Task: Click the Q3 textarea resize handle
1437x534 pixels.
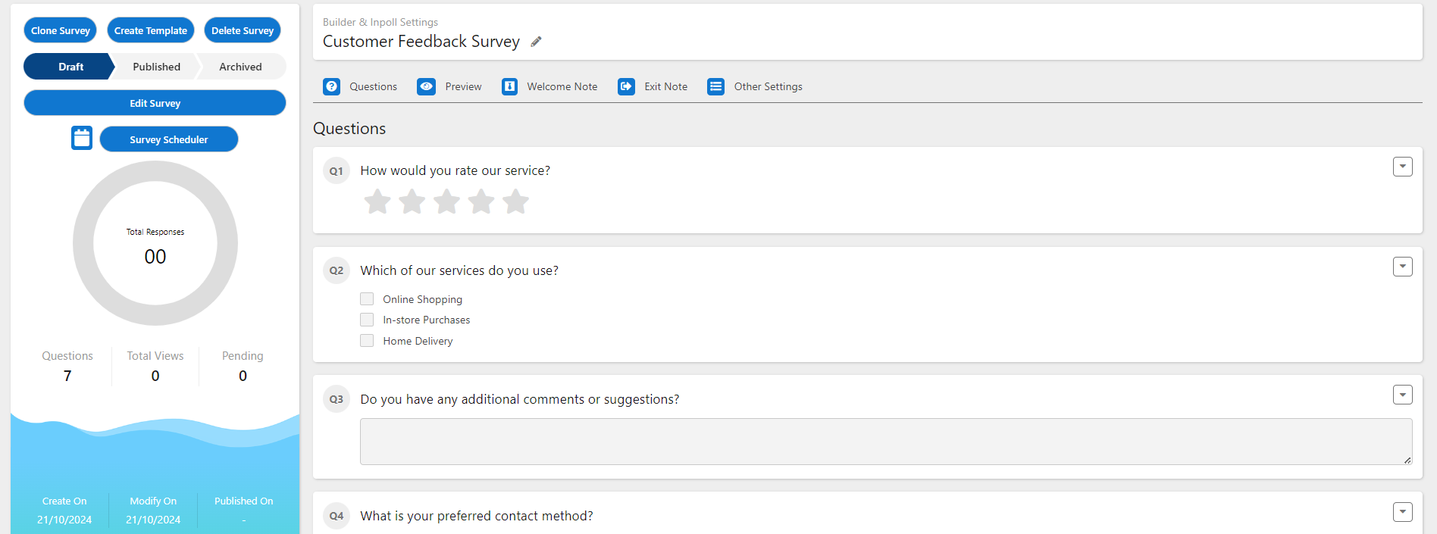Action: pyautogui.click(x=1407, y=460)
